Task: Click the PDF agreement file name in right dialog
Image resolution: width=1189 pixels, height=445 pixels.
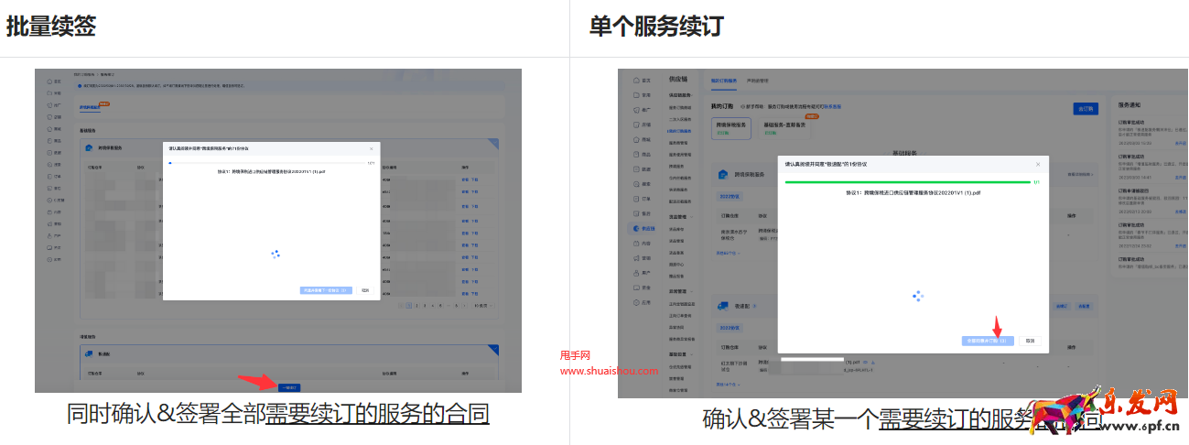Action: (913, 193)
